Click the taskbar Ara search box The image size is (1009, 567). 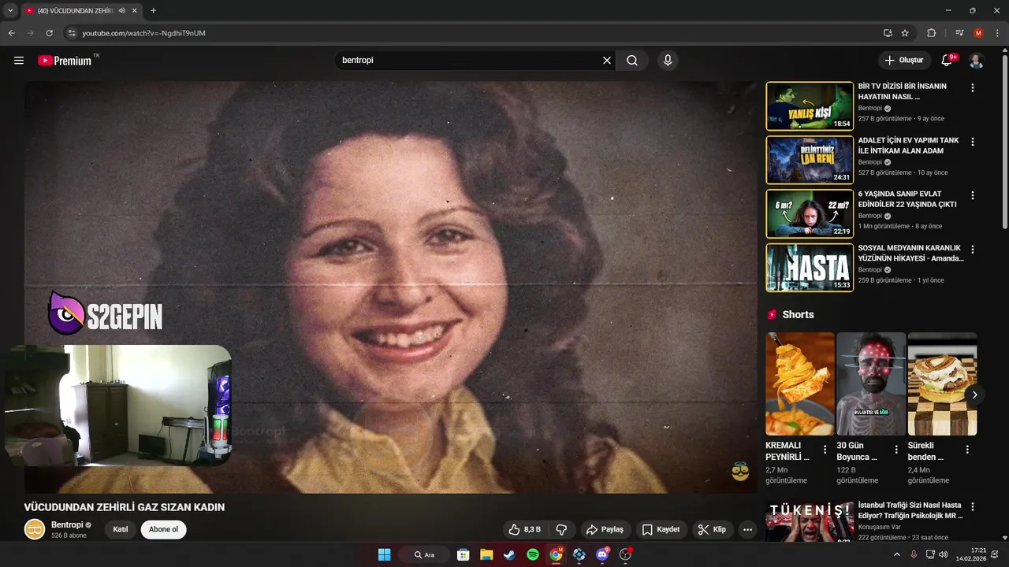pyautogui.click(x=426, y=554)
